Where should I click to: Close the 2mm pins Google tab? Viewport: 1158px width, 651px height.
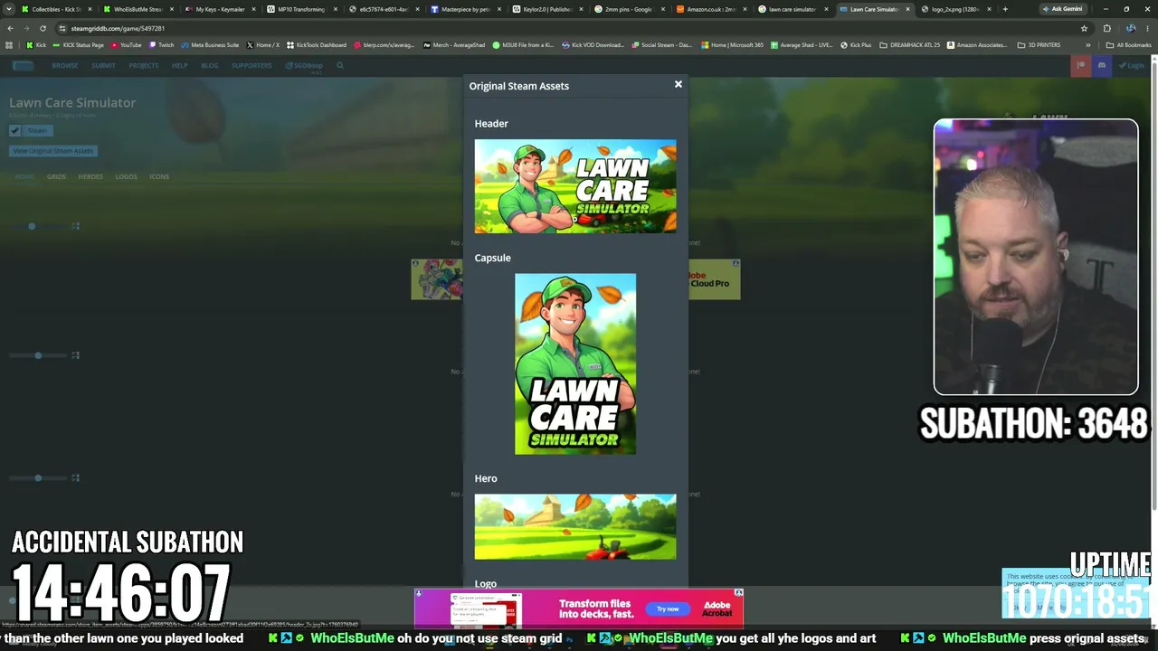663,9
